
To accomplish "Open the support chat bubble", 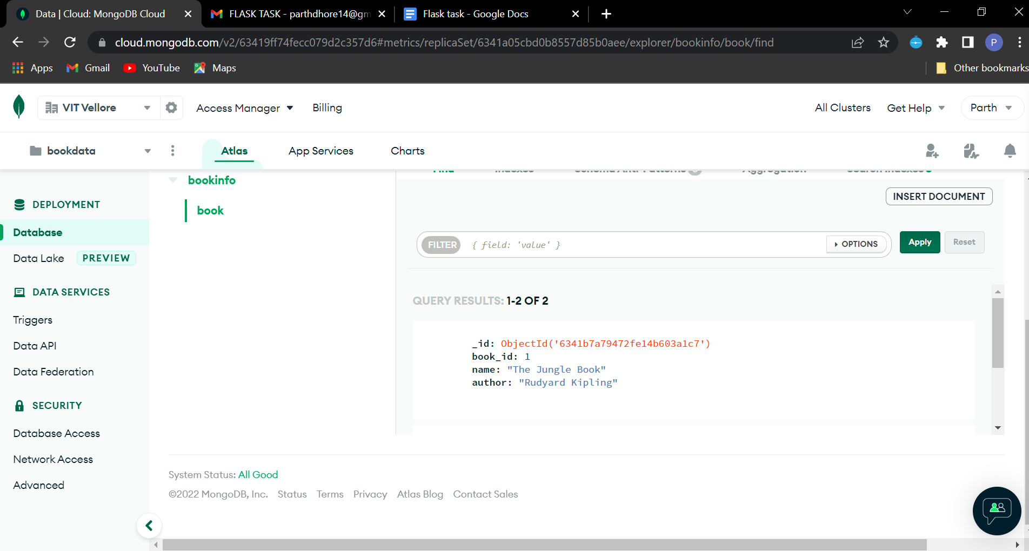I will (x=997, y=511).
